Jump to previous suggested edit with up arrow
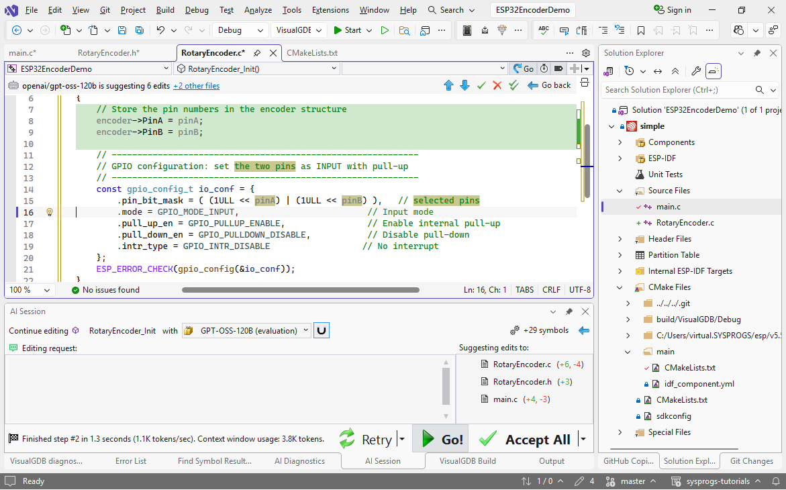Screen dimensions: 786x490 [x=449, y=85]
